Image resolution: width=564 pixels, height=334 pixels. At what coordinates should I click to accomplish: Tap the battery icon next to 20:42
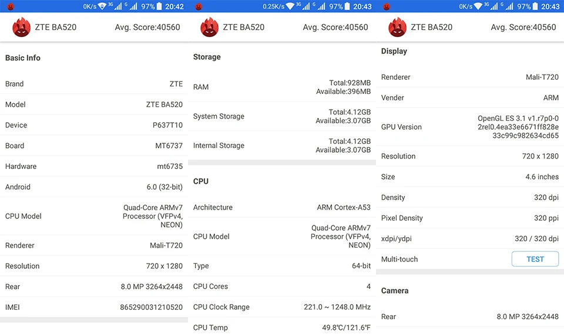pos(159,6)
